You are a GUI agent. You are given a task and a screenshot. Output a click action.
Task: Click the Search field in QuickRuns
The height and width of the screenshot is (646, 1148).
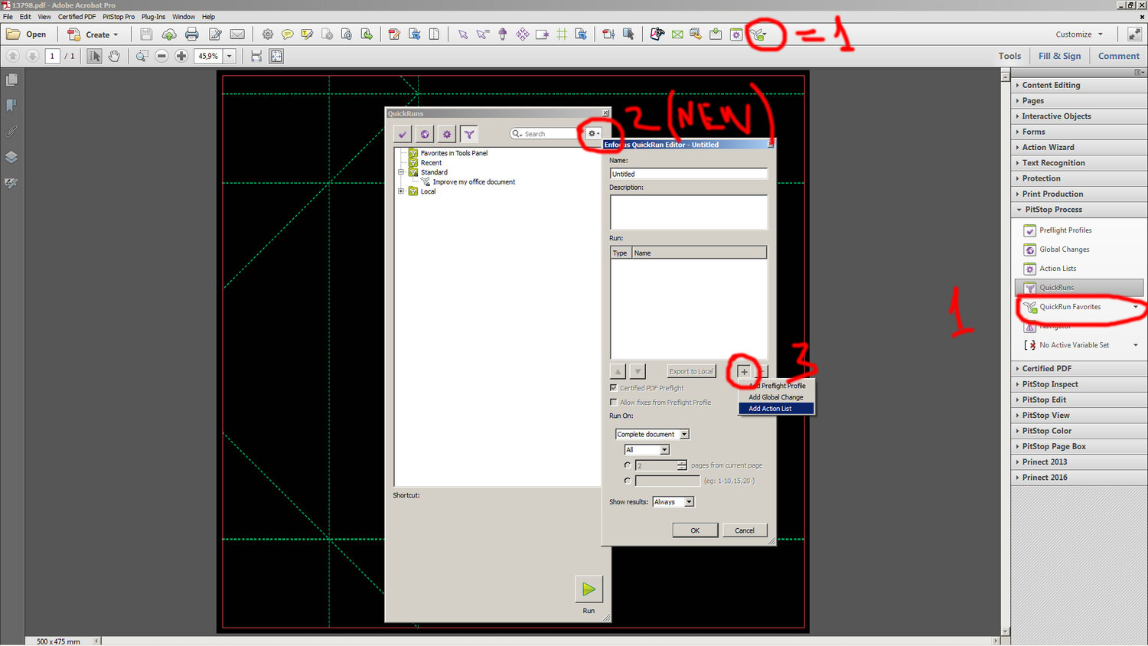coord(544,134)
